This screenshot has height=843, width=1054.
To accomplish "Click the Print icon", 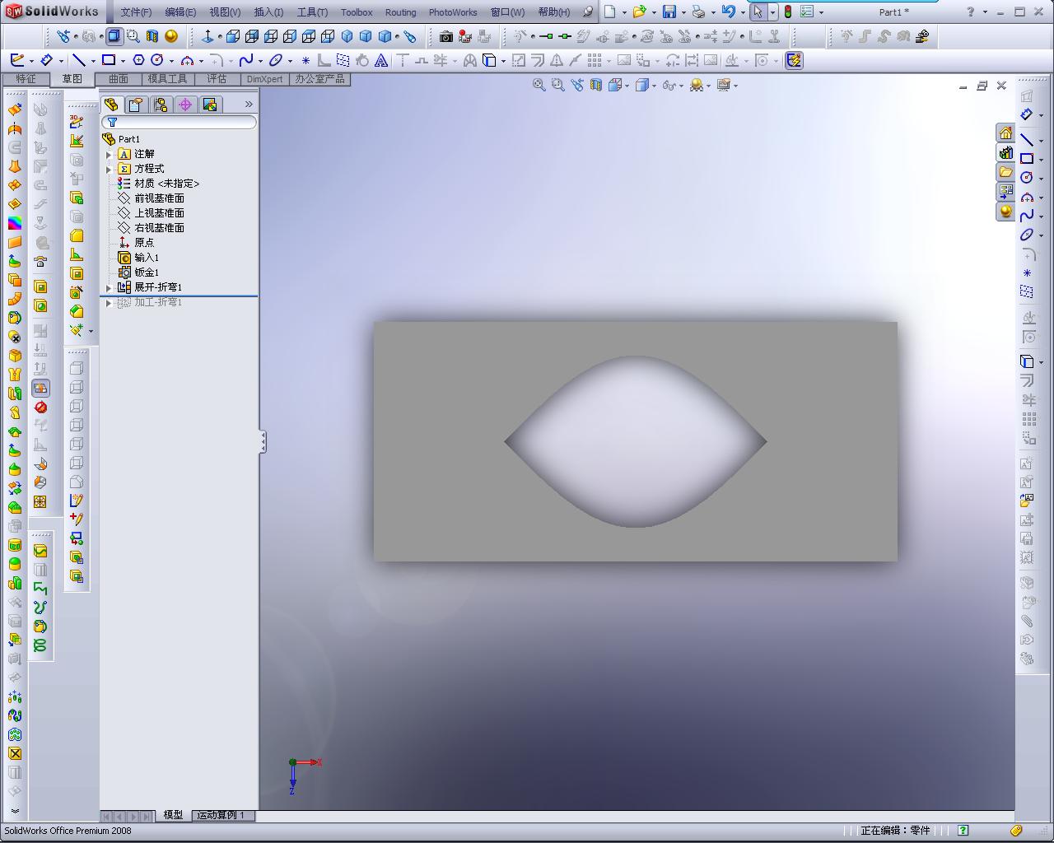I will [x=698, y=12].
